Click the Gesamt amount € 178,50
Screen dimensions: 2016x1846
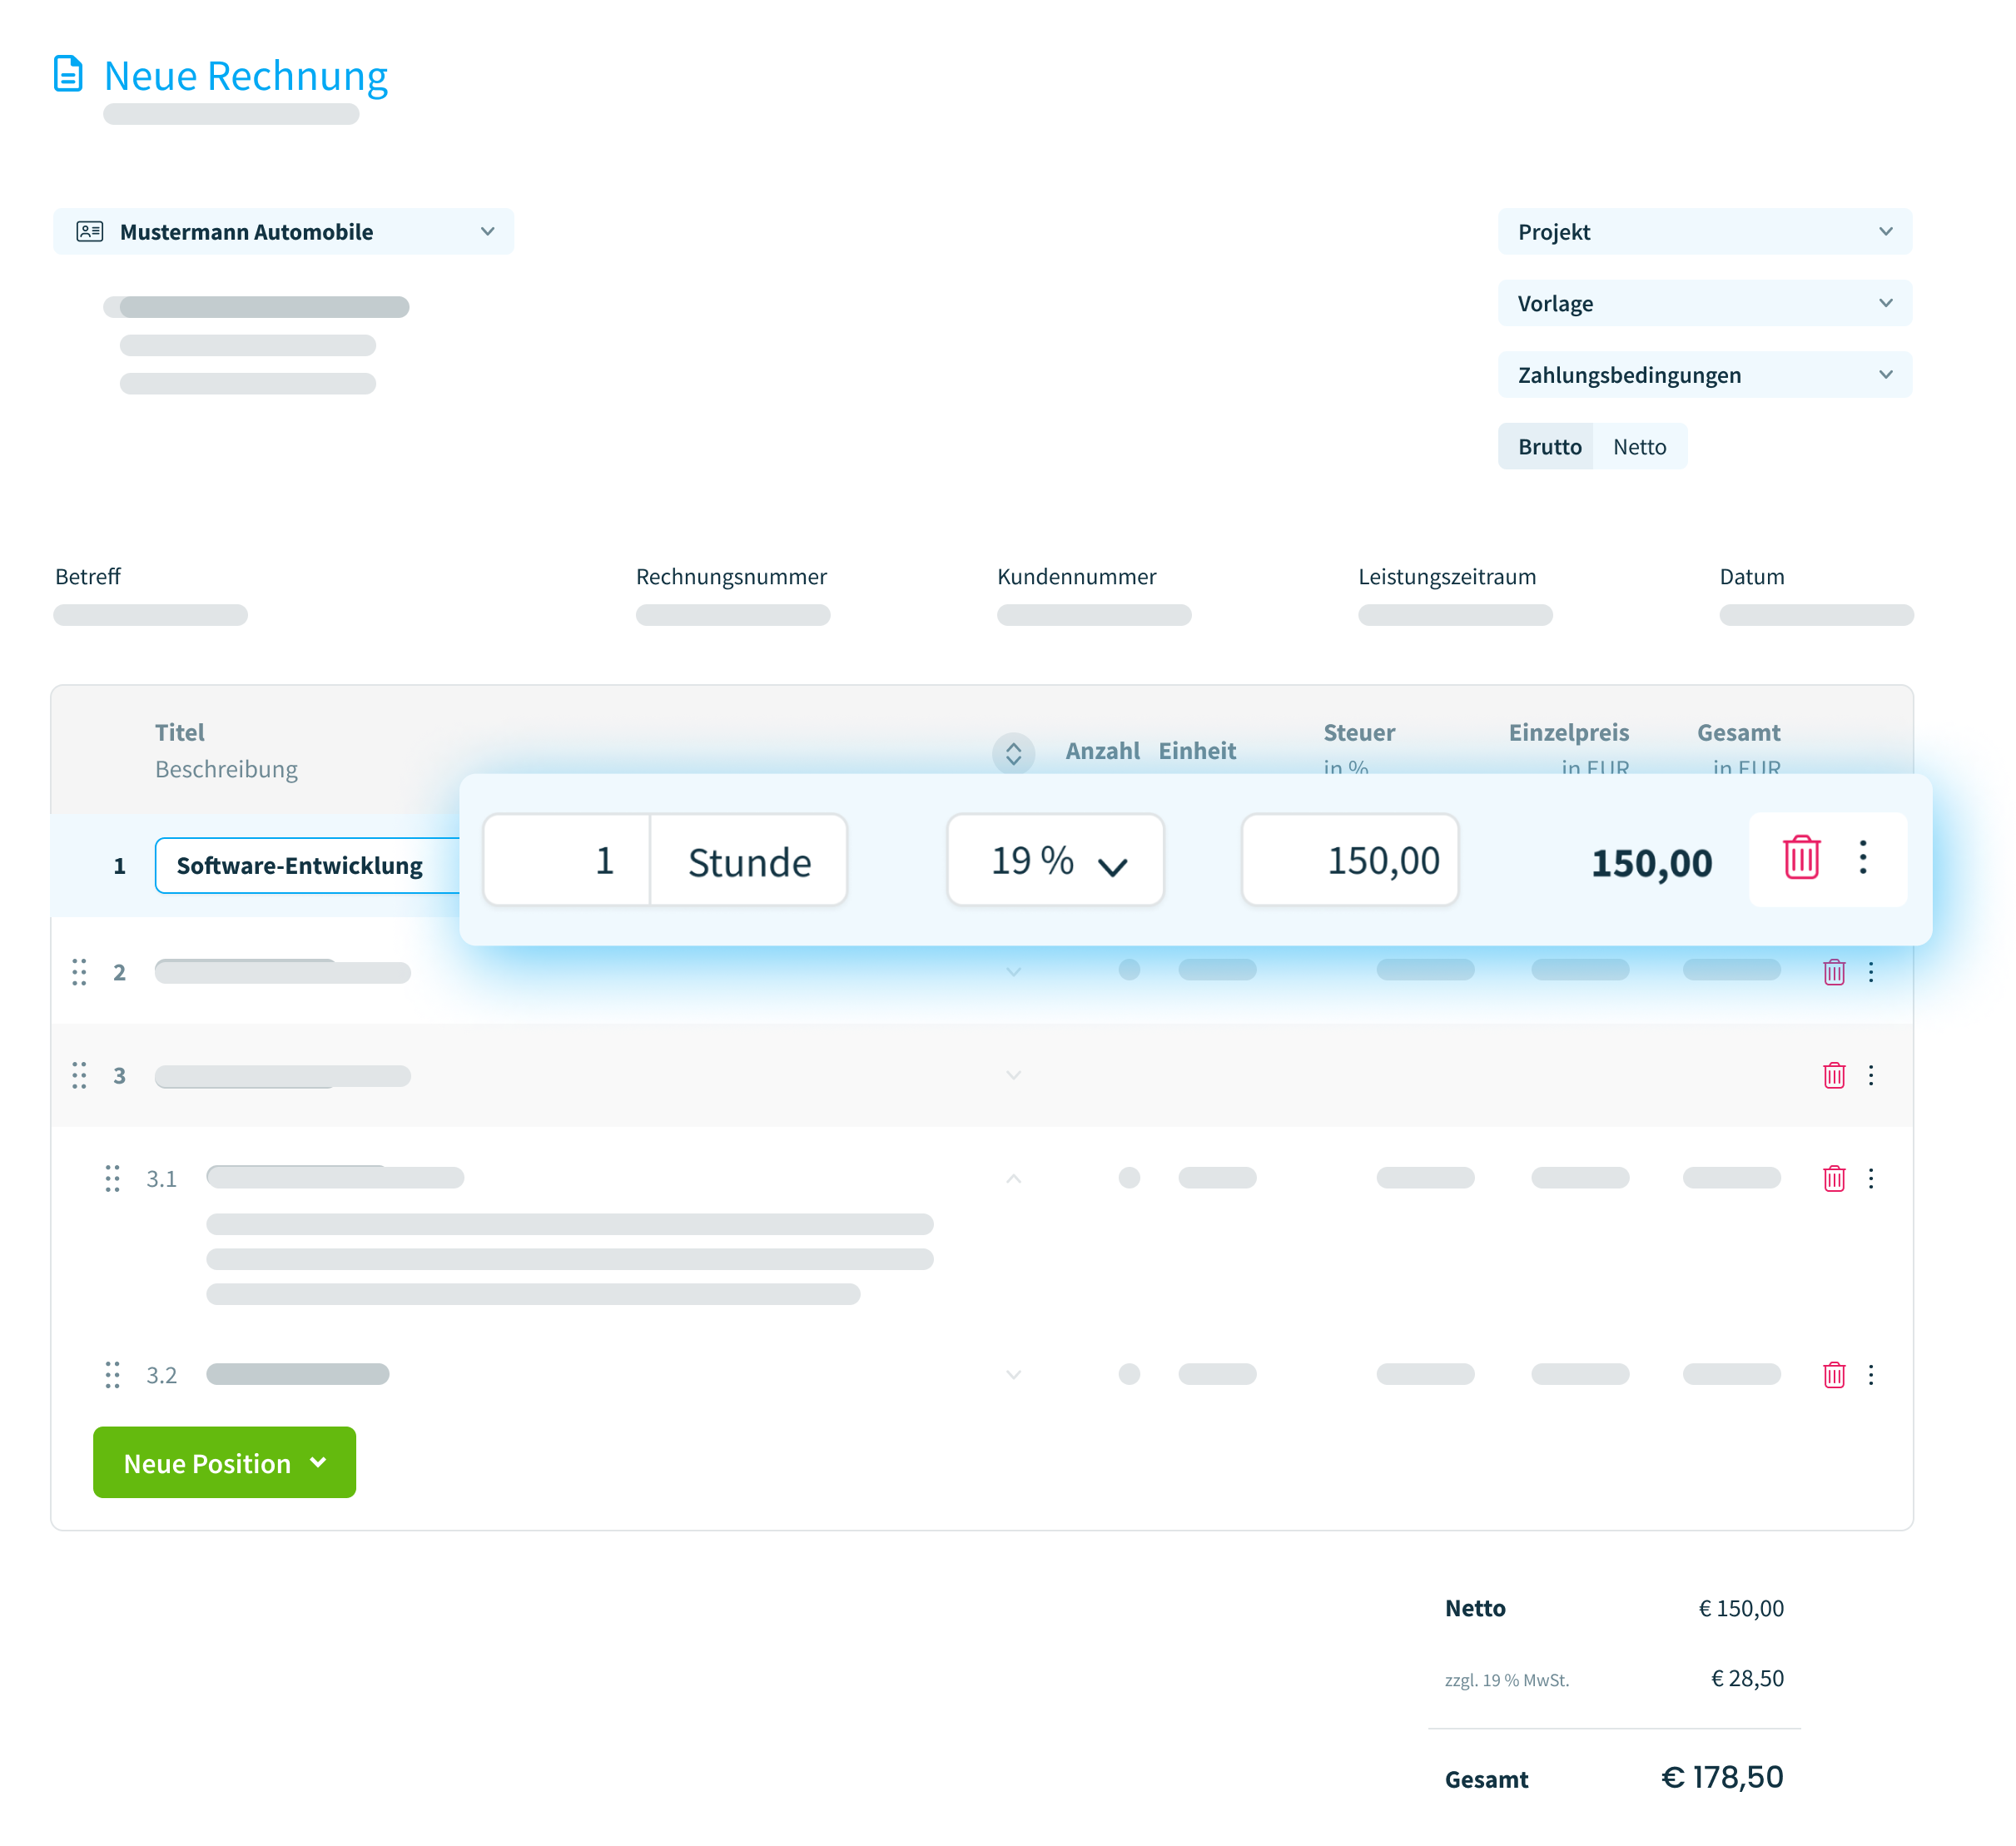point(1722,1777)
